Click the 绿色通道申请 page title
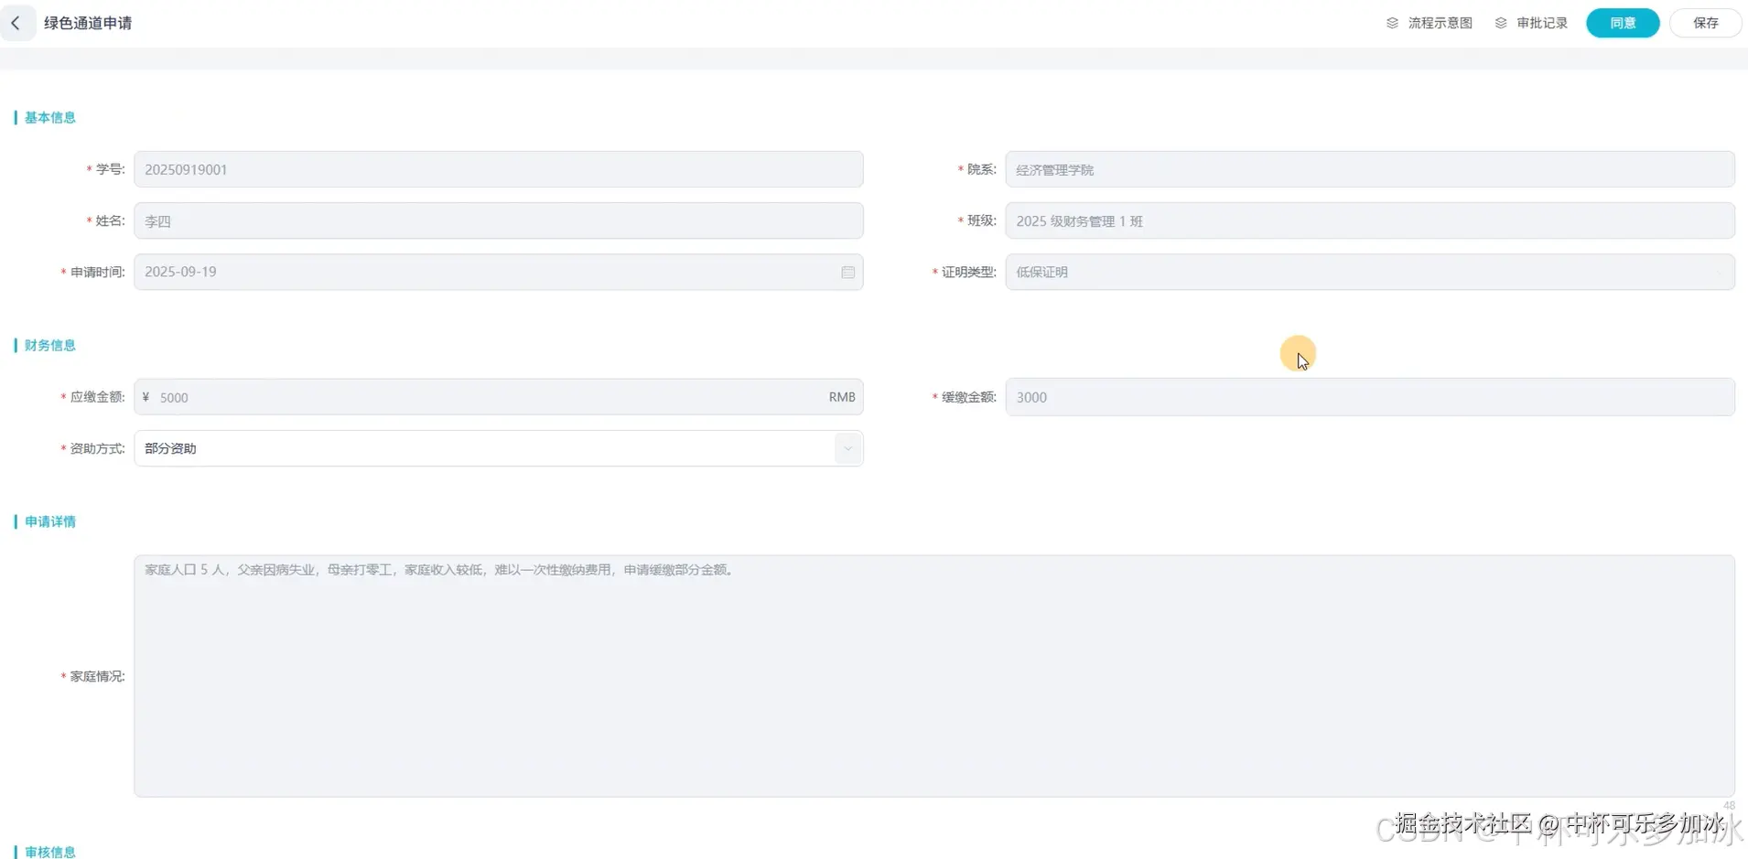The width and height of the screenshot is (1748, 859). [x=88, y=23]
